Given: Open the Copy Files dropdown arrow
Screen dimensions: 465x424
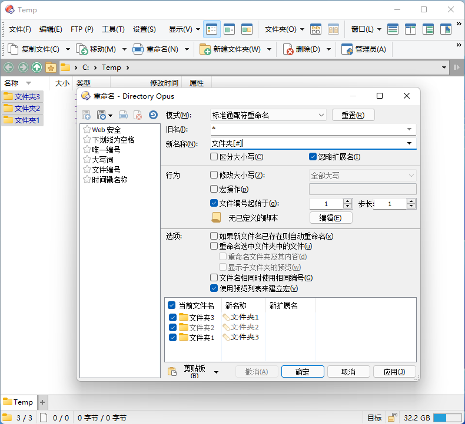Looking at the screenshot, I should tap(68, 49).
